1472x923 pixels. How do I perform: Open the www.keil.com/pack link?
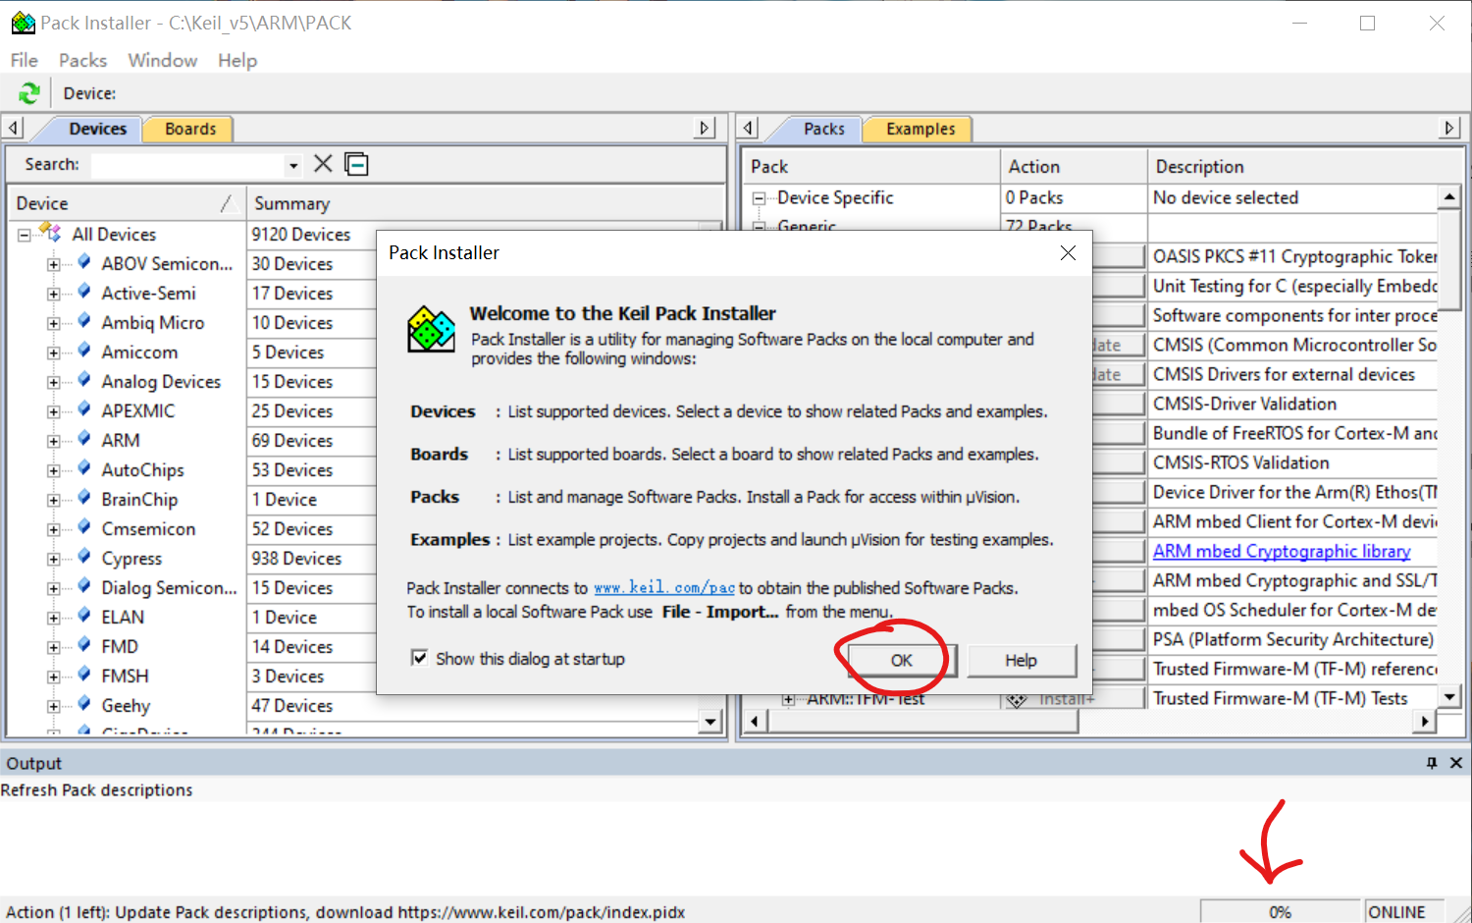(663, 588)
